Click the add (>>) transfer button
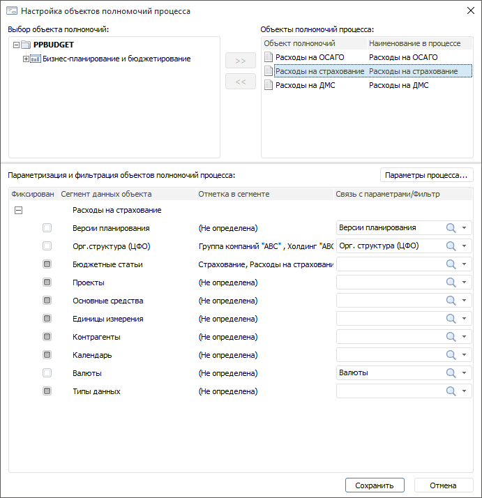The image size is (482, 498). pos(241,61)
